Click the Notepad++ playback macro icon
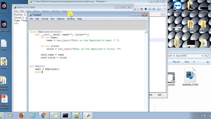The width and height of the screenshot is (211, 119). coord(150,9)
